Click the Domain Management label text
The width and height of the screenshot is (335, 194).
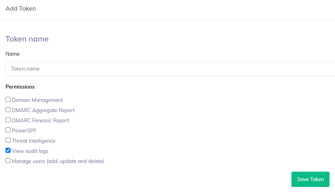38,100
